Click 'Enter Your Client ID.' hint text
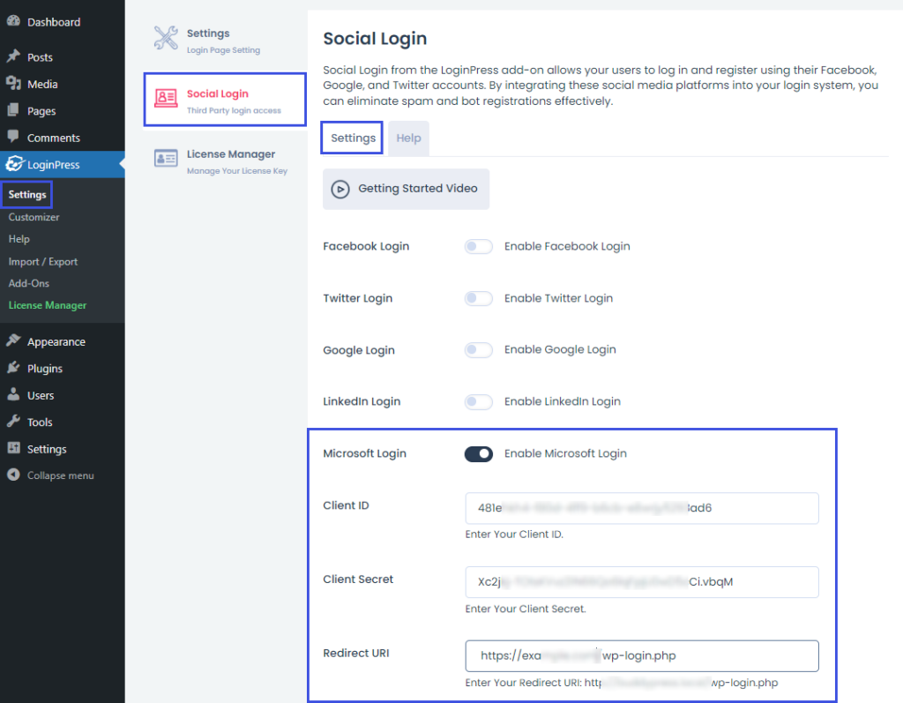Viewport: 903px width, 703px height. coord(514,535)
